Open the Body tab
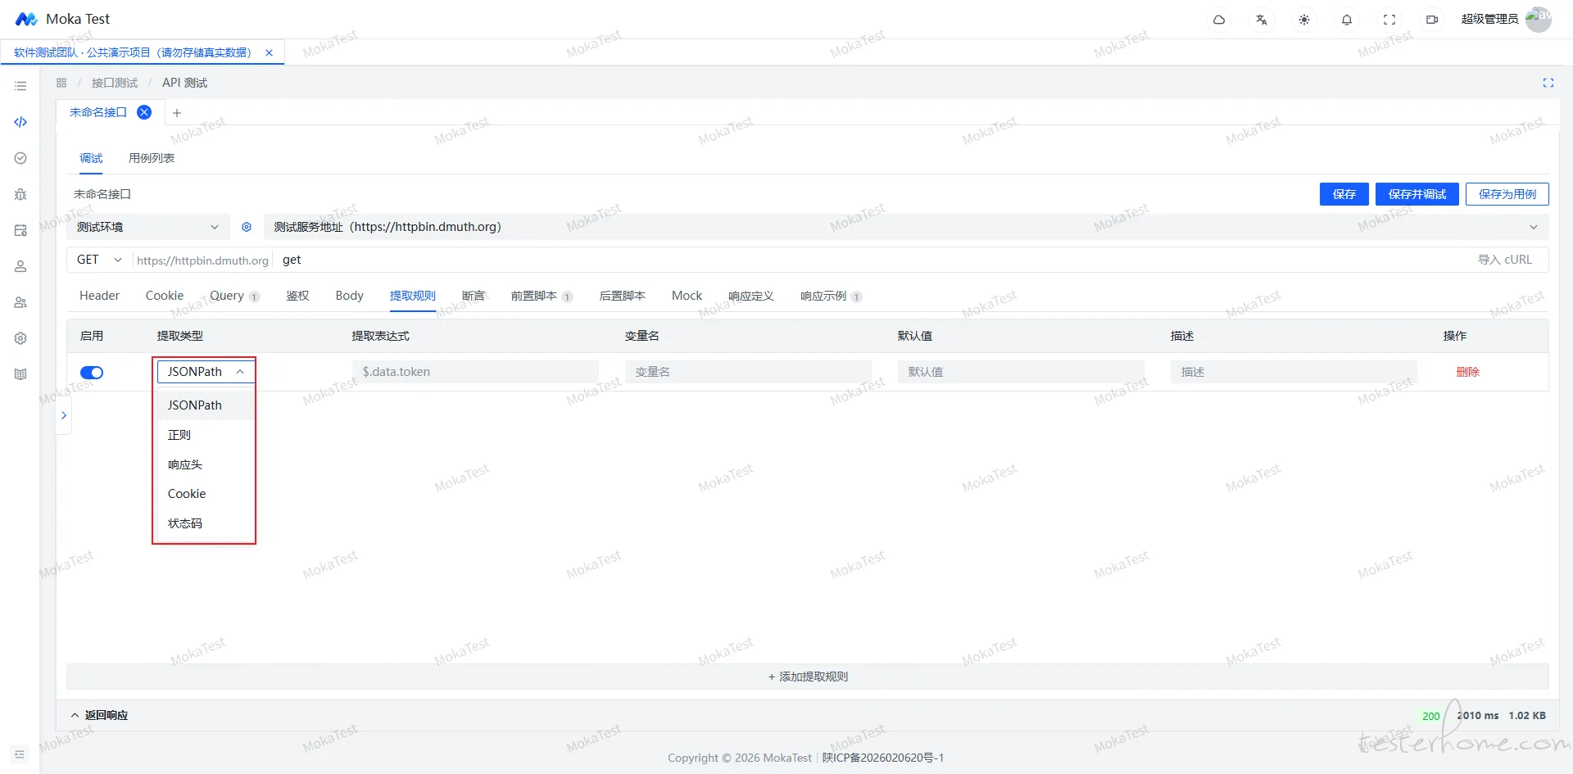Image resolution: width=1573 pixels, height=774 pixels. point(350,296)
